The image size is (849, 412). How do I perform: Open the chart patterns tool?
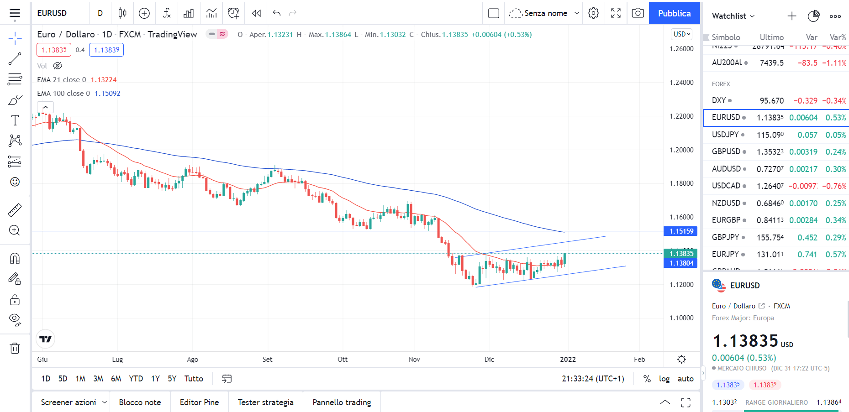15,141
